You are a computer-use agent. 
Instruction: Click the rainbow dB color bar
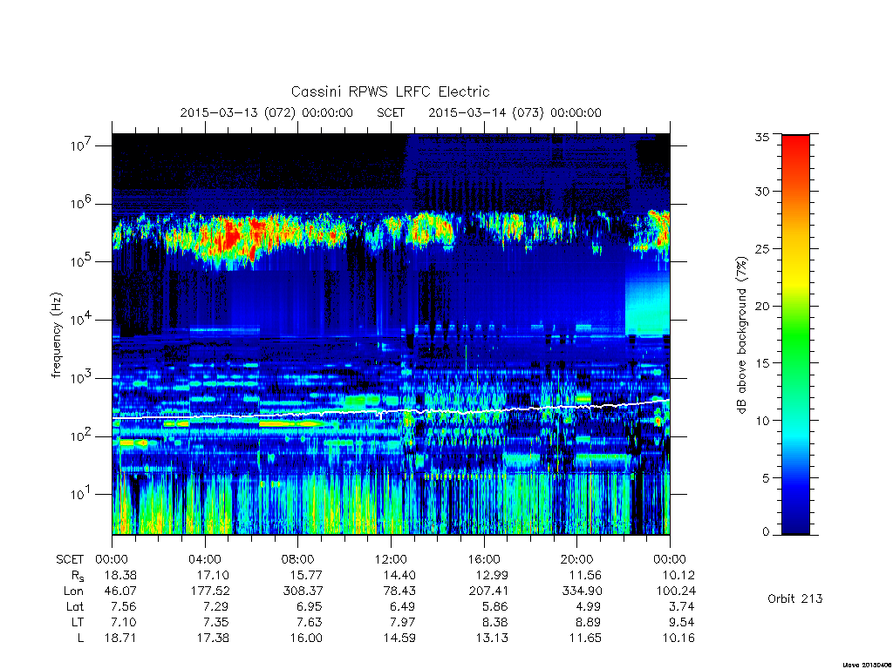click(x=795, y=334)
